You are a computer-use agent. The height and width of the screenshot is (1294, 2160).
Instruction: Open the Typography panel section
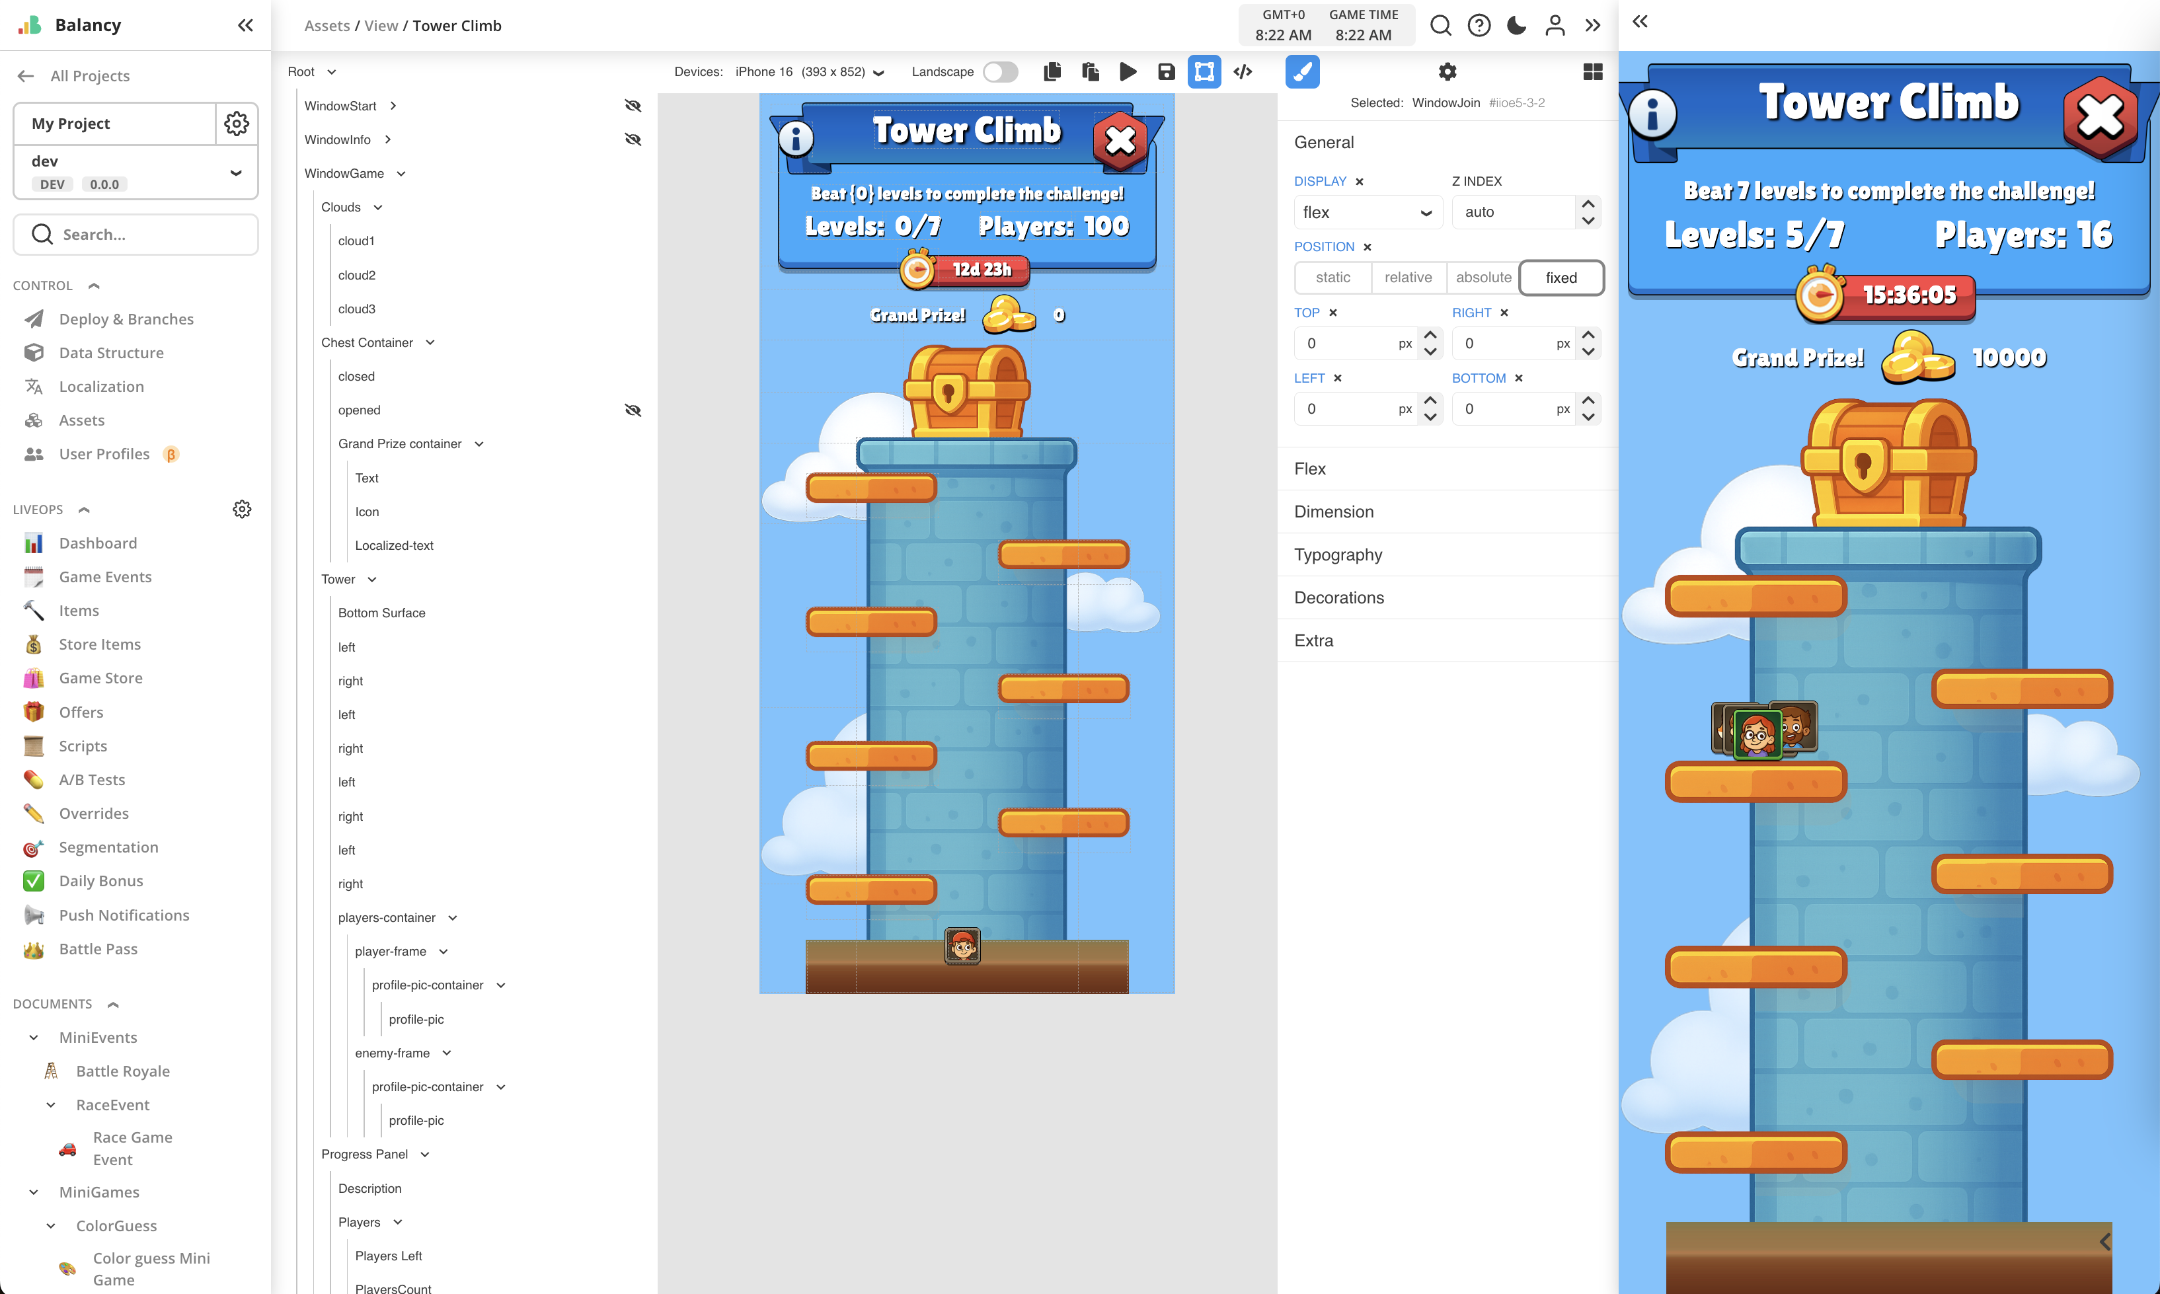pyautogui.click(x=1338, y=554)
